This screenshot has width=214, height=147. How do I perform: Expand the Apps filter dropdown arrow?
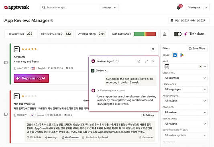coord(205,67)
